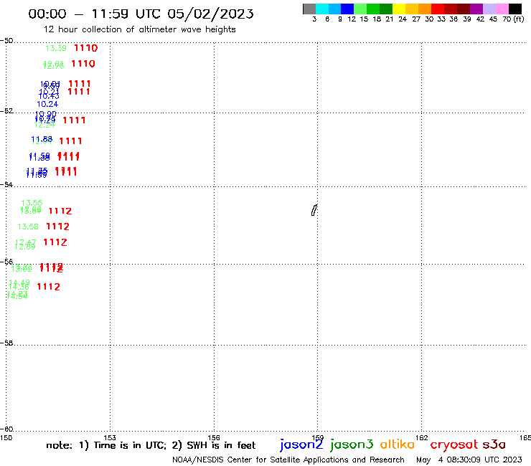Image resolution: width=531 pixels, height=466 pixels.
Task: Click the green '12.24' wave height value
Action: pos(44,125)
